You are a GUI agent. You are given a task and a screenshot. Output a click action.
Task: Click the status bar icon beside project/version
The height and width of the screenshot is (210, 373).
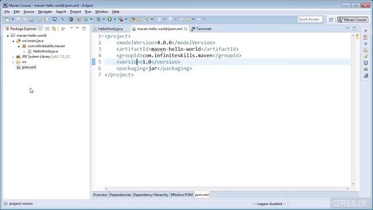point(5,204)
